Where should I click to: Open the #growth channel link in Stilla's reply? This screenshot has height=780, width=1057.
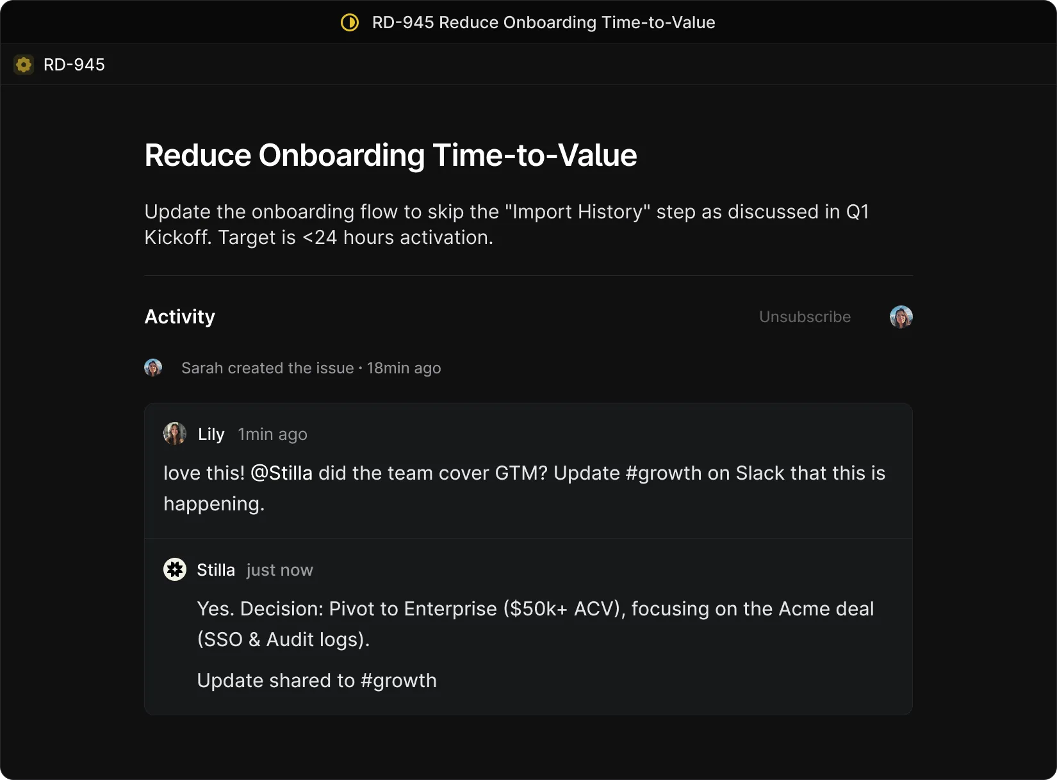(398, 681)
